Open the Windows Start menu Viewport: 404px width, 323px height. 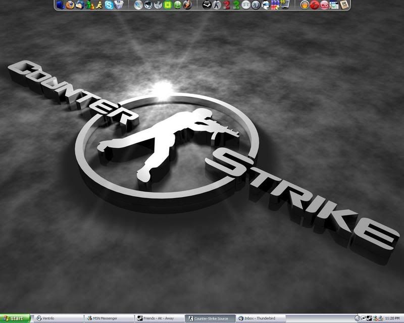point(15,318)
